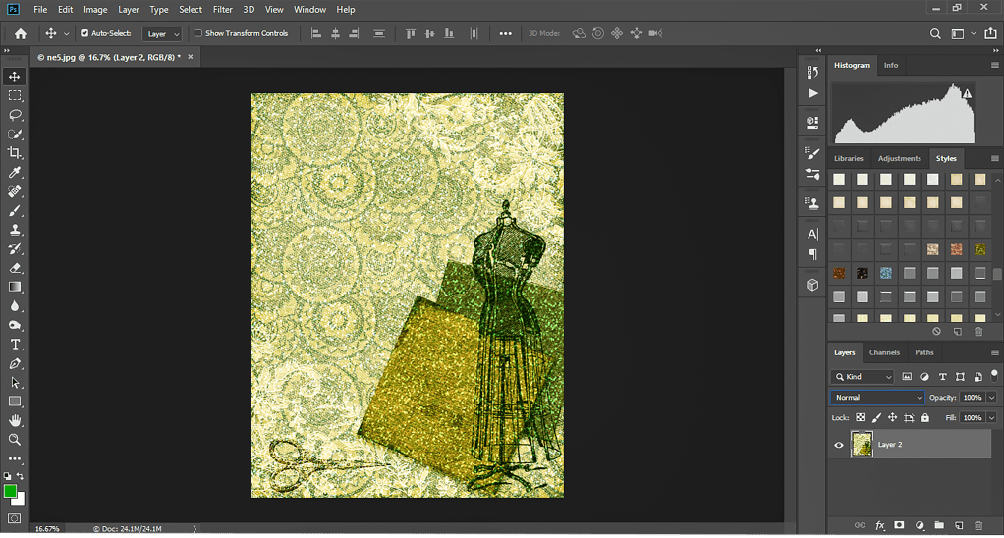Click the foreground green color swatch
The height and width of the screenshot is (538, 1004).
click(10, 491)
